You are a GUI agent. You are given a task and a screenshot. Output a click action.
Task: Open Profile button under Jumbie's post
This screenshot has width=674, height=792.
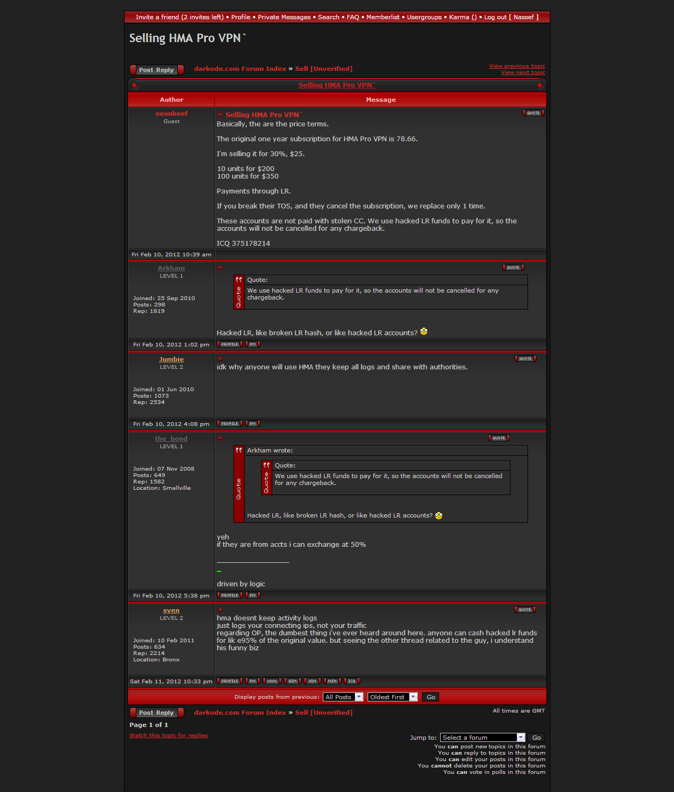coord(230,424)
